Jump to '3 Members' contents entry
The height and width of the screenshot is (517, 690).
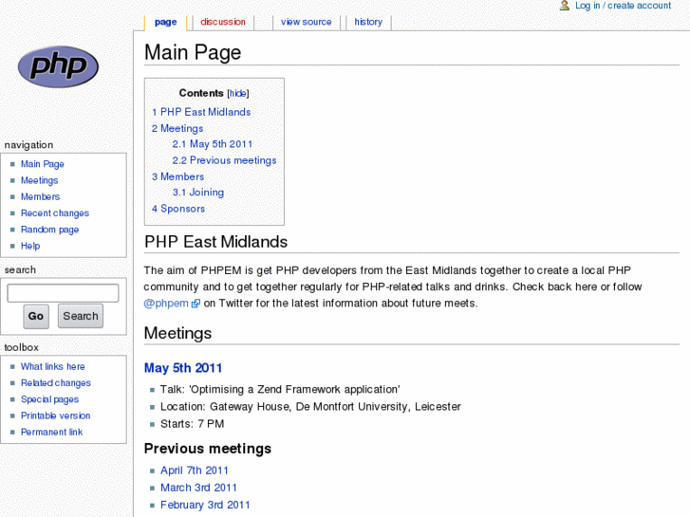point(177,176)
